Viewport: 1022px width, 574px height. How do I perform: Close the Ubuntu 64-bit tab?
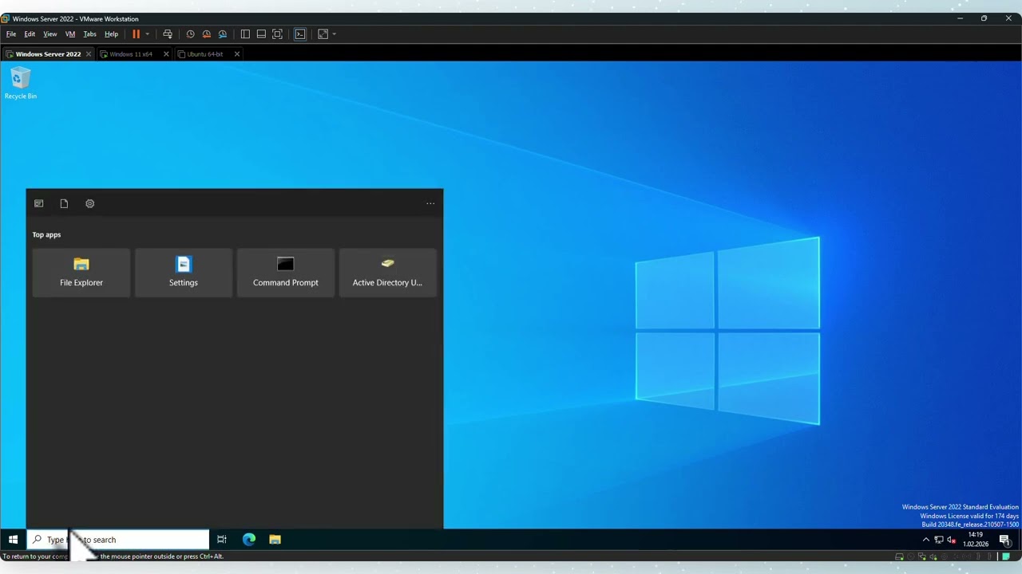[x=236, y=54]
